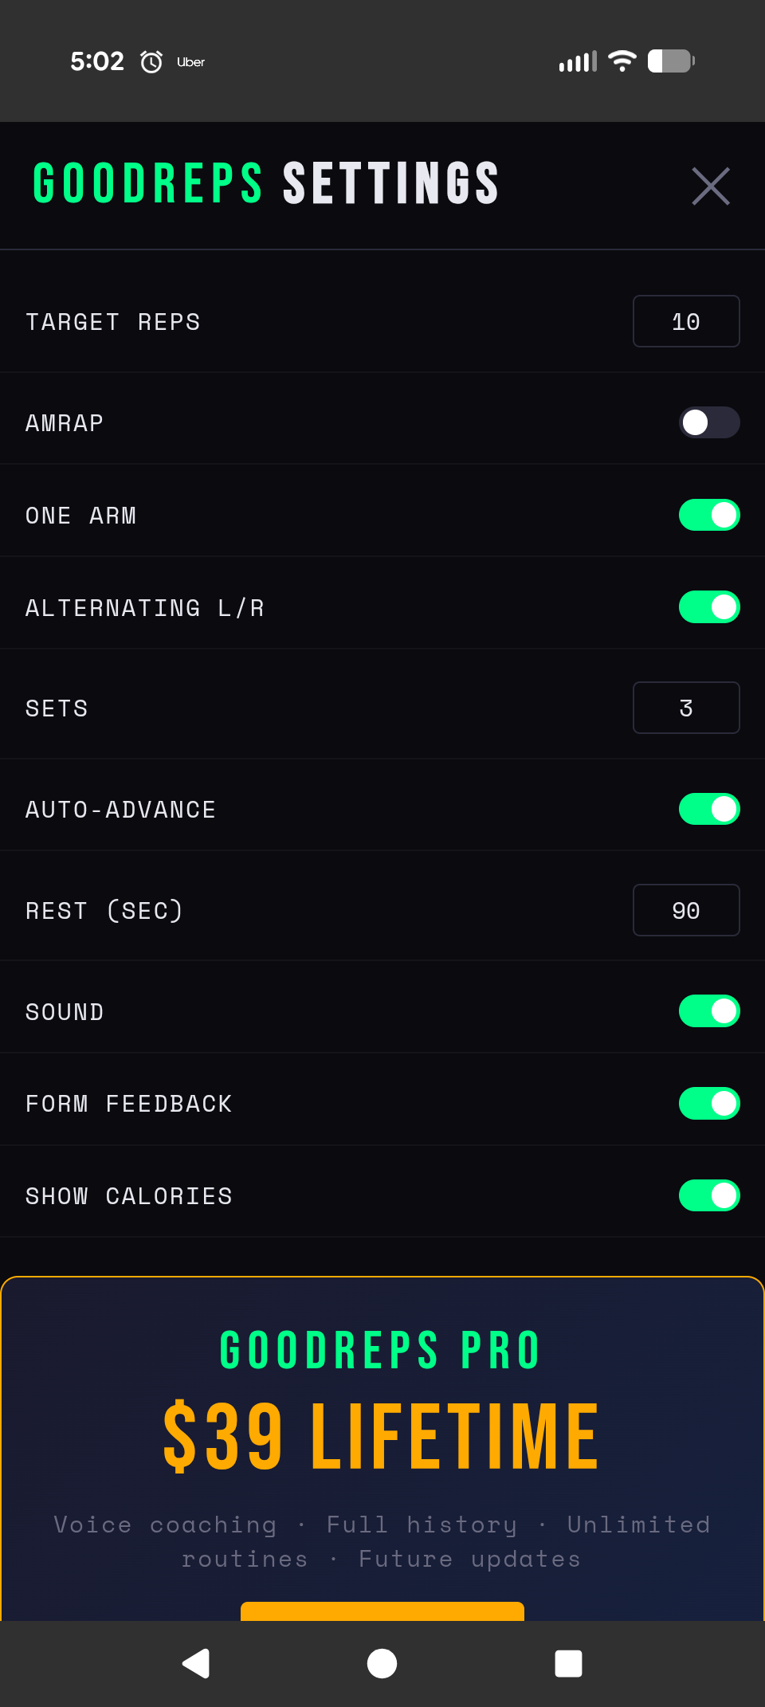The image size is (765, 1707).
Task: Open recent apps via square icon
Action: 568,1663
